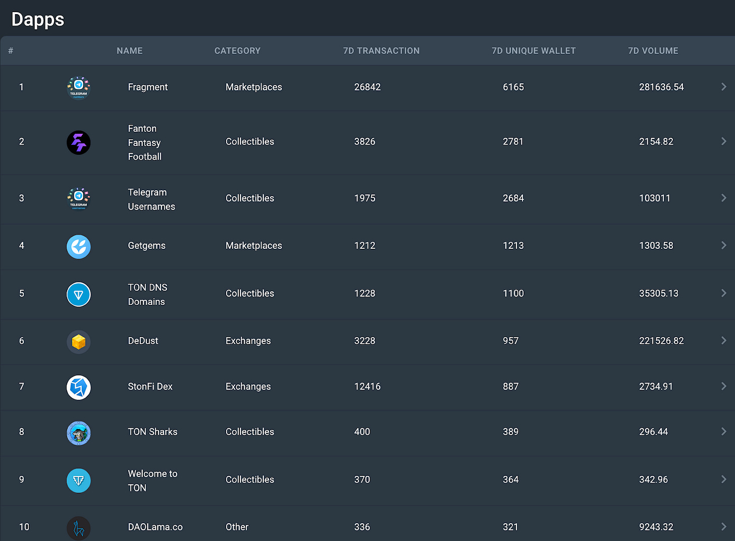Sort by the NAME column header

point(130,50)
